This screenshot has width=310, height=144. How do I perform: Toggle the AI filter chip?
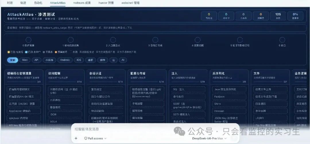tap(123, 60)
